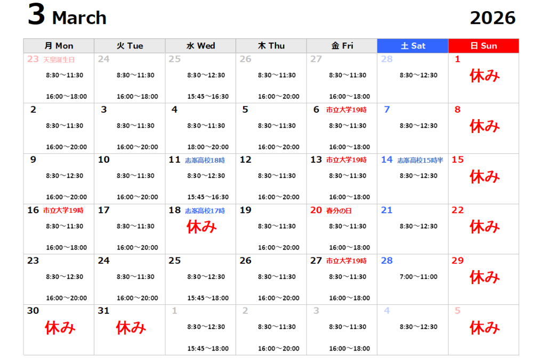Click the blue 18時 note on March 11

[x=205, y=160]
